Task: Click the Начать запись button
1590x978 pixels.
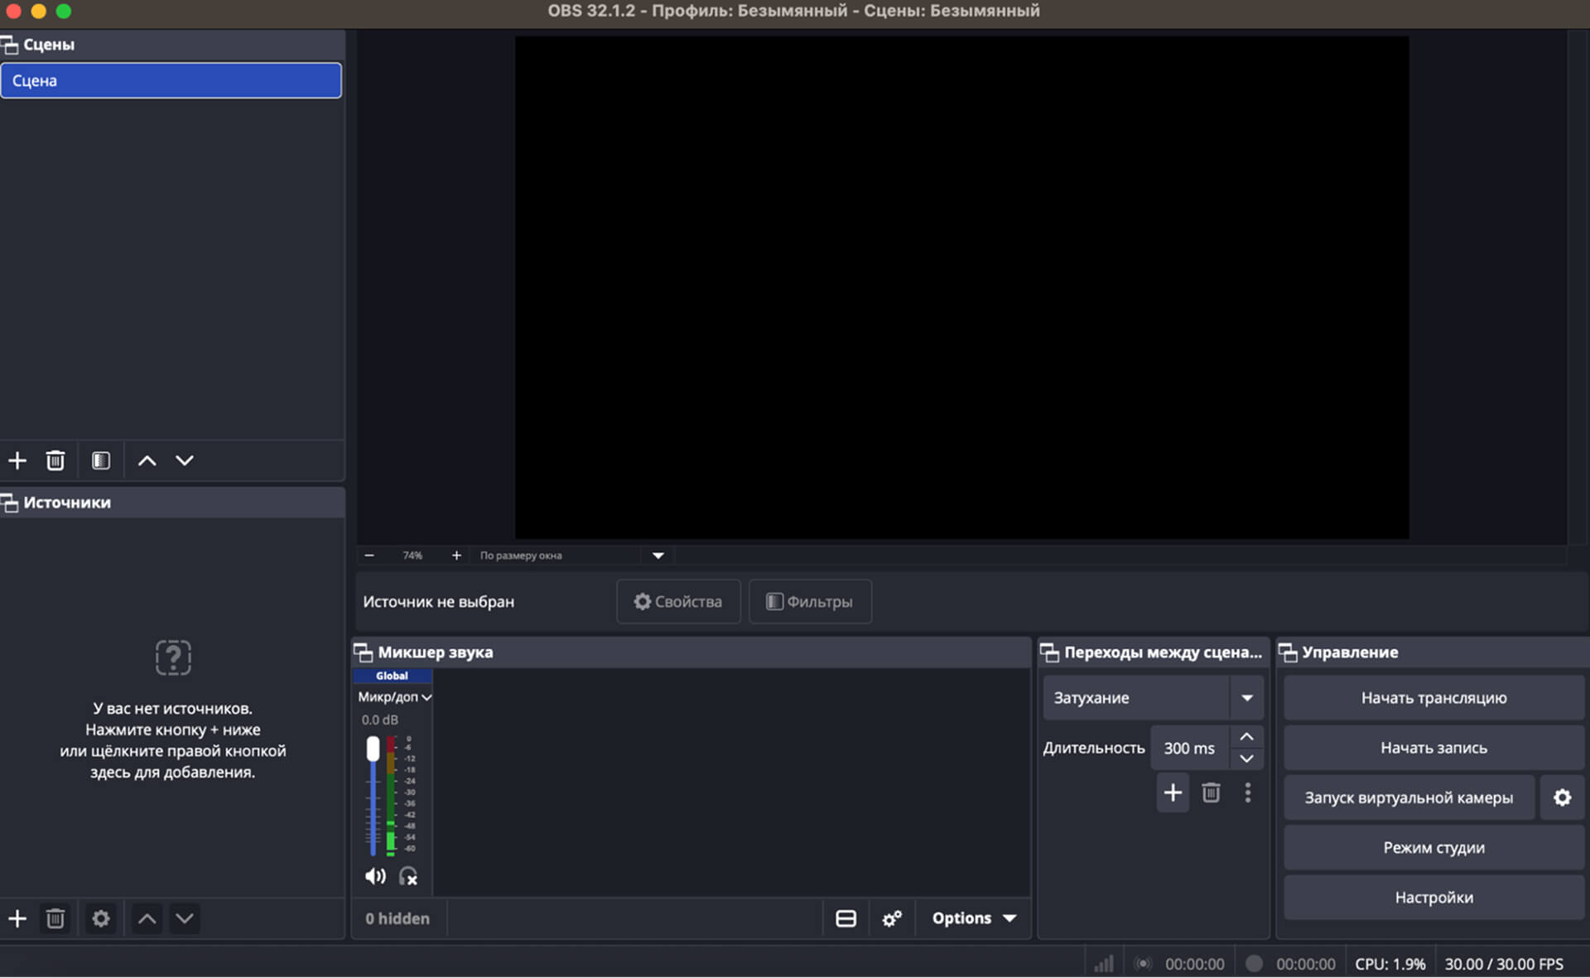Action: [1433, 748]
